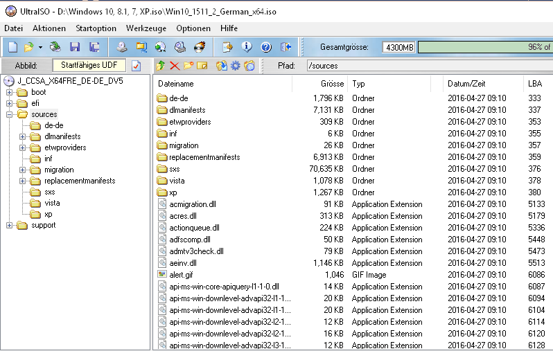The width and height of the screenshot is (553, 351).
Task: Open the Aktionen menu
Action: (49, 28)
